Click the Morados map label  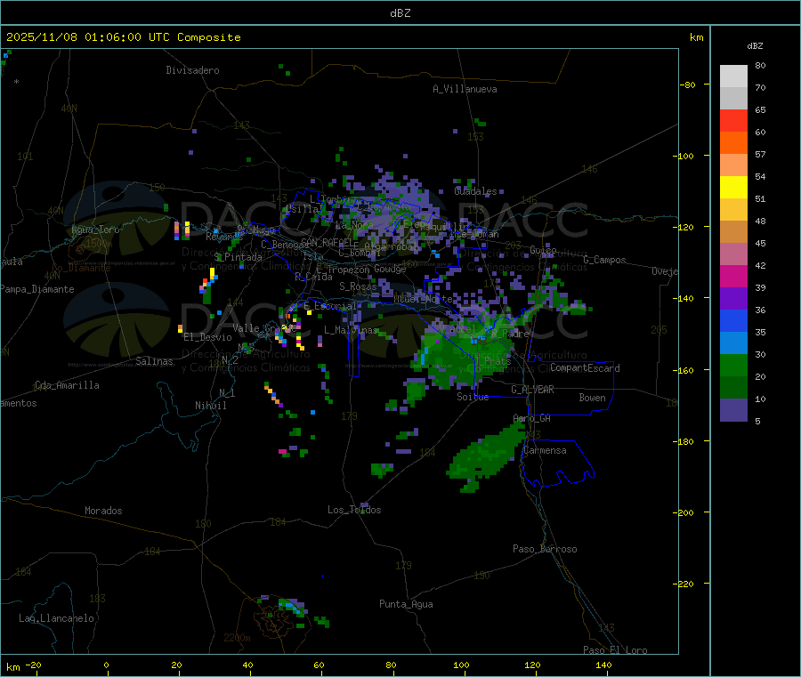[x=103, y=511]
